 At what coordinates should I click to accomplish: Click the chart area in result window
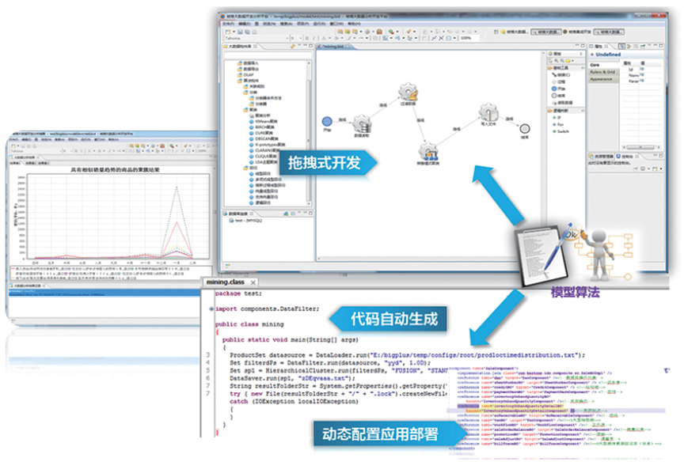coord(118,215)
